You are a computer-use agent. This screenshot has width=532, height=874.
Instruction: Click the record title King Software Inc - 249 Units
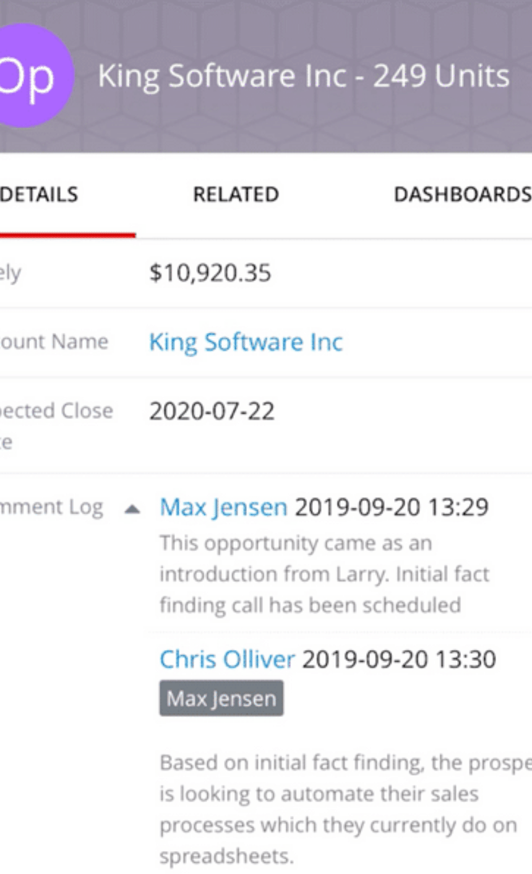(304, 76)
